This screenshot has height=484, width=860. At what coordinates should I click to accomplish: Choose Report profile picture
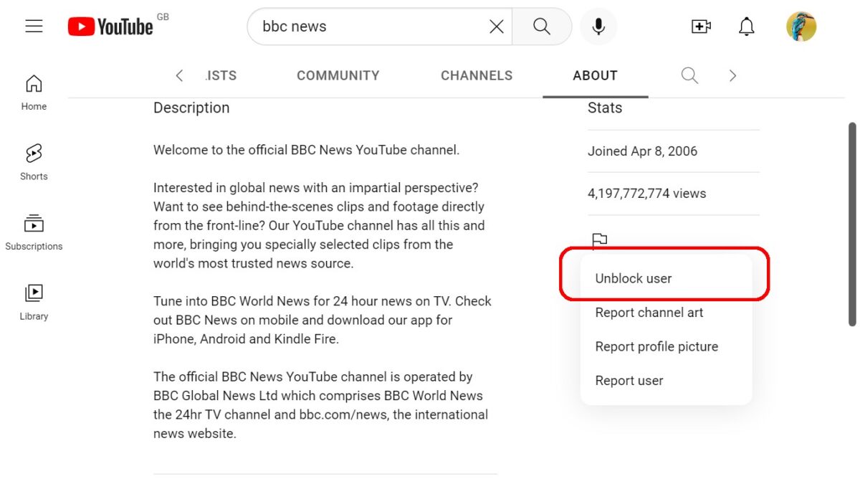click(x=666, y=346)
